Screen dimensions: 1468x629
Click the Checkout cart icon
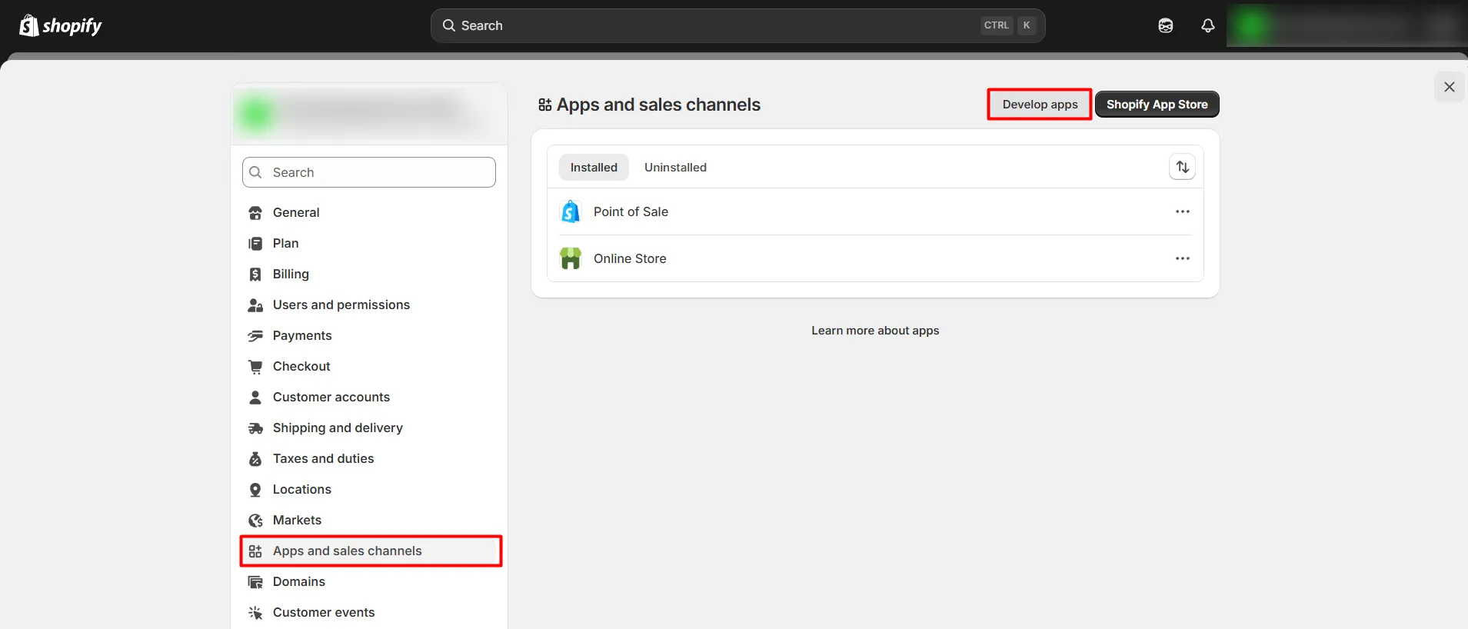click(x=255, y=367)
